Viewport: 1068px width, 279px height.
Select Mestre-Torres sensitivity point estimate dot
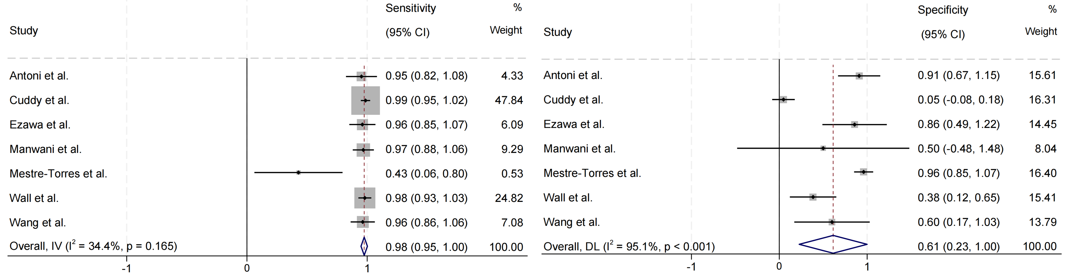pos(298,172)
